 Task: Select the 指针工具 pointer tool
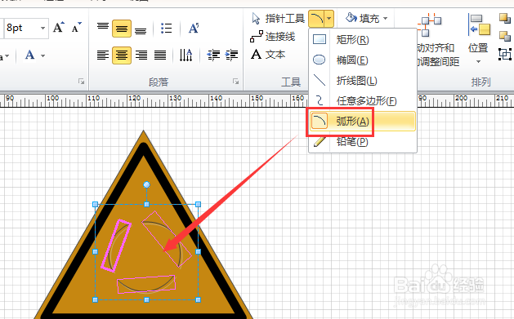(x=278, y=19)
